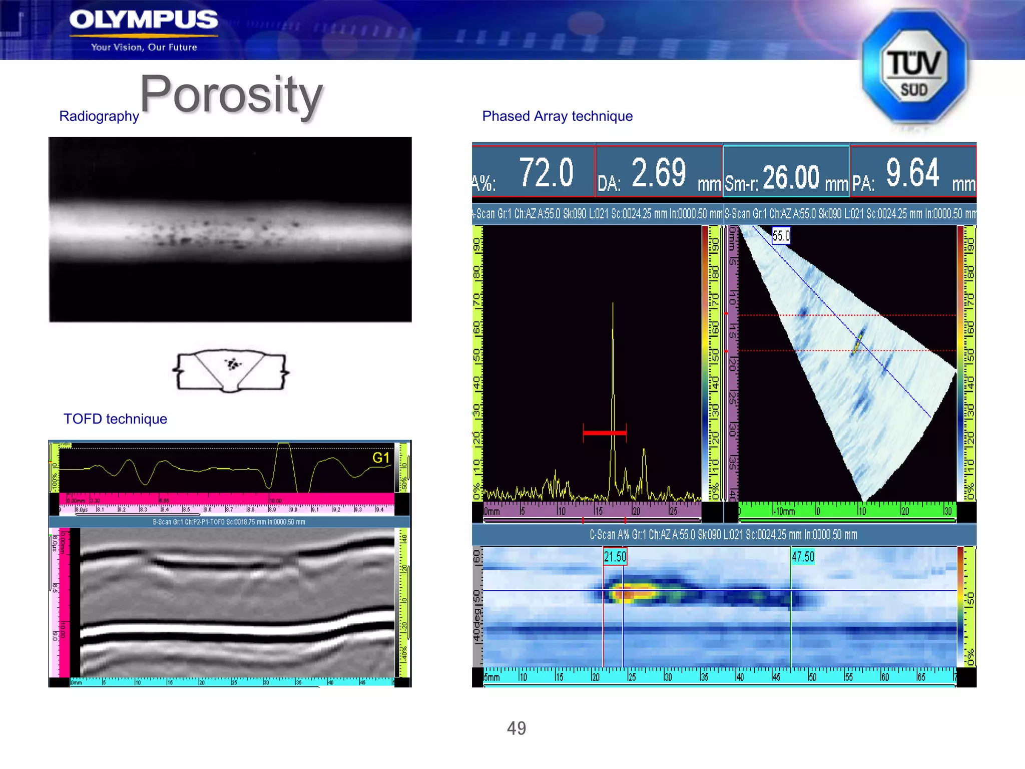Click the color palette bar right of C-Scan
1025x769 pixels.
coord(960,606)
